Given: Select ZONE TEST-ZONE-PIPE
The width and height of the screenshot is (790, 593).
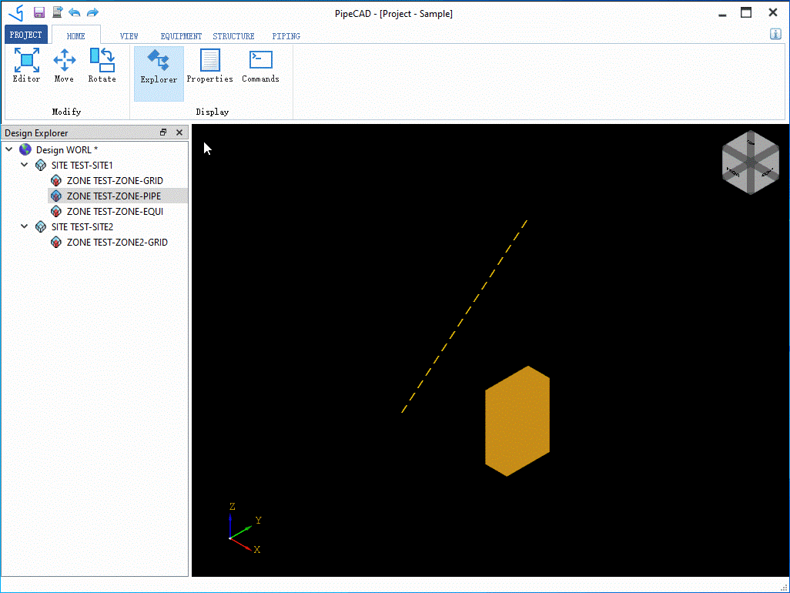Looking at the screenshot, I should pyautogui.click(x=114, y=196).
